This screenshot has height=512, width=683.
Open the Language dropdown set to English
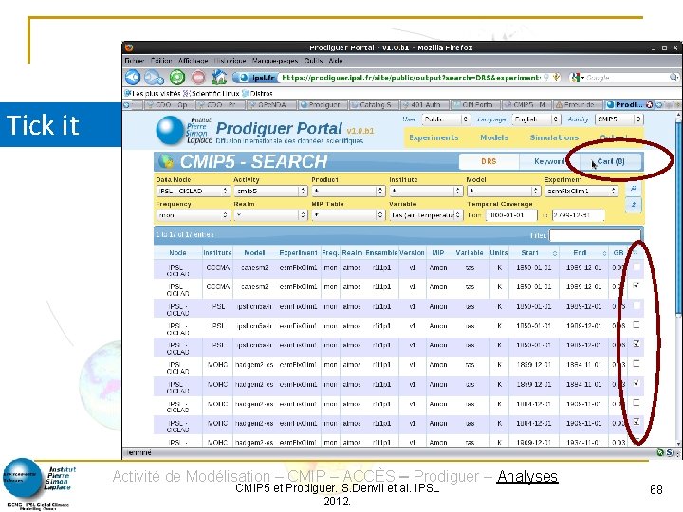pyautogui.click(x=536, y=119)
